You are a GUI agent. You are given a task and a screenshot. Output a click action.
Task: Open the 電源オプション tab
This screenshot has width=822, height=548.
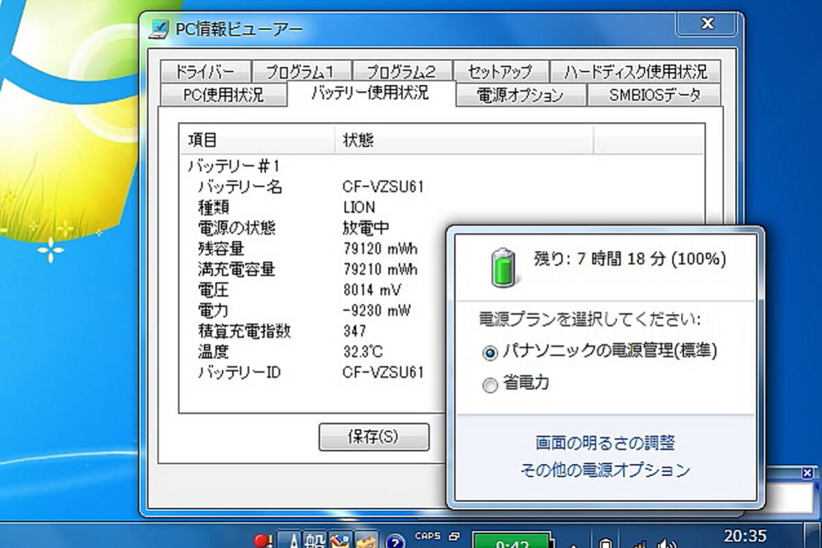[520, 95]
